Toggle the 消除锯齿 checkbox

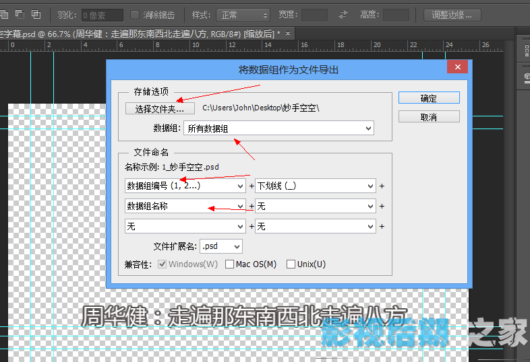(136, 14)
